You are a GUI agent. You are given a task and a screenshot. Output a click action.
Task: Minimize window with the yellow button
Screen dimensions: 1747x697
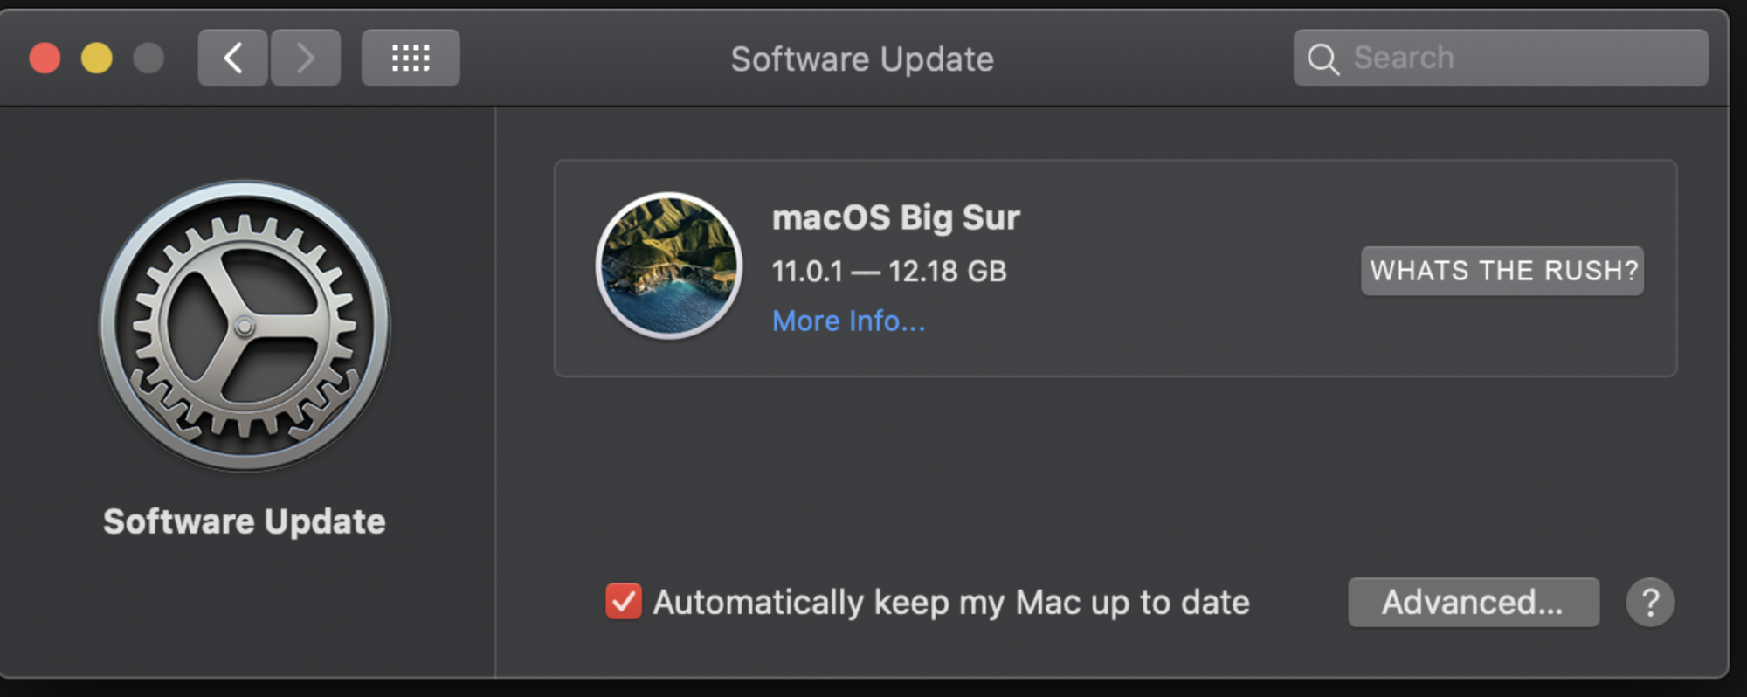pyautogui.click(x=97, y=59)
